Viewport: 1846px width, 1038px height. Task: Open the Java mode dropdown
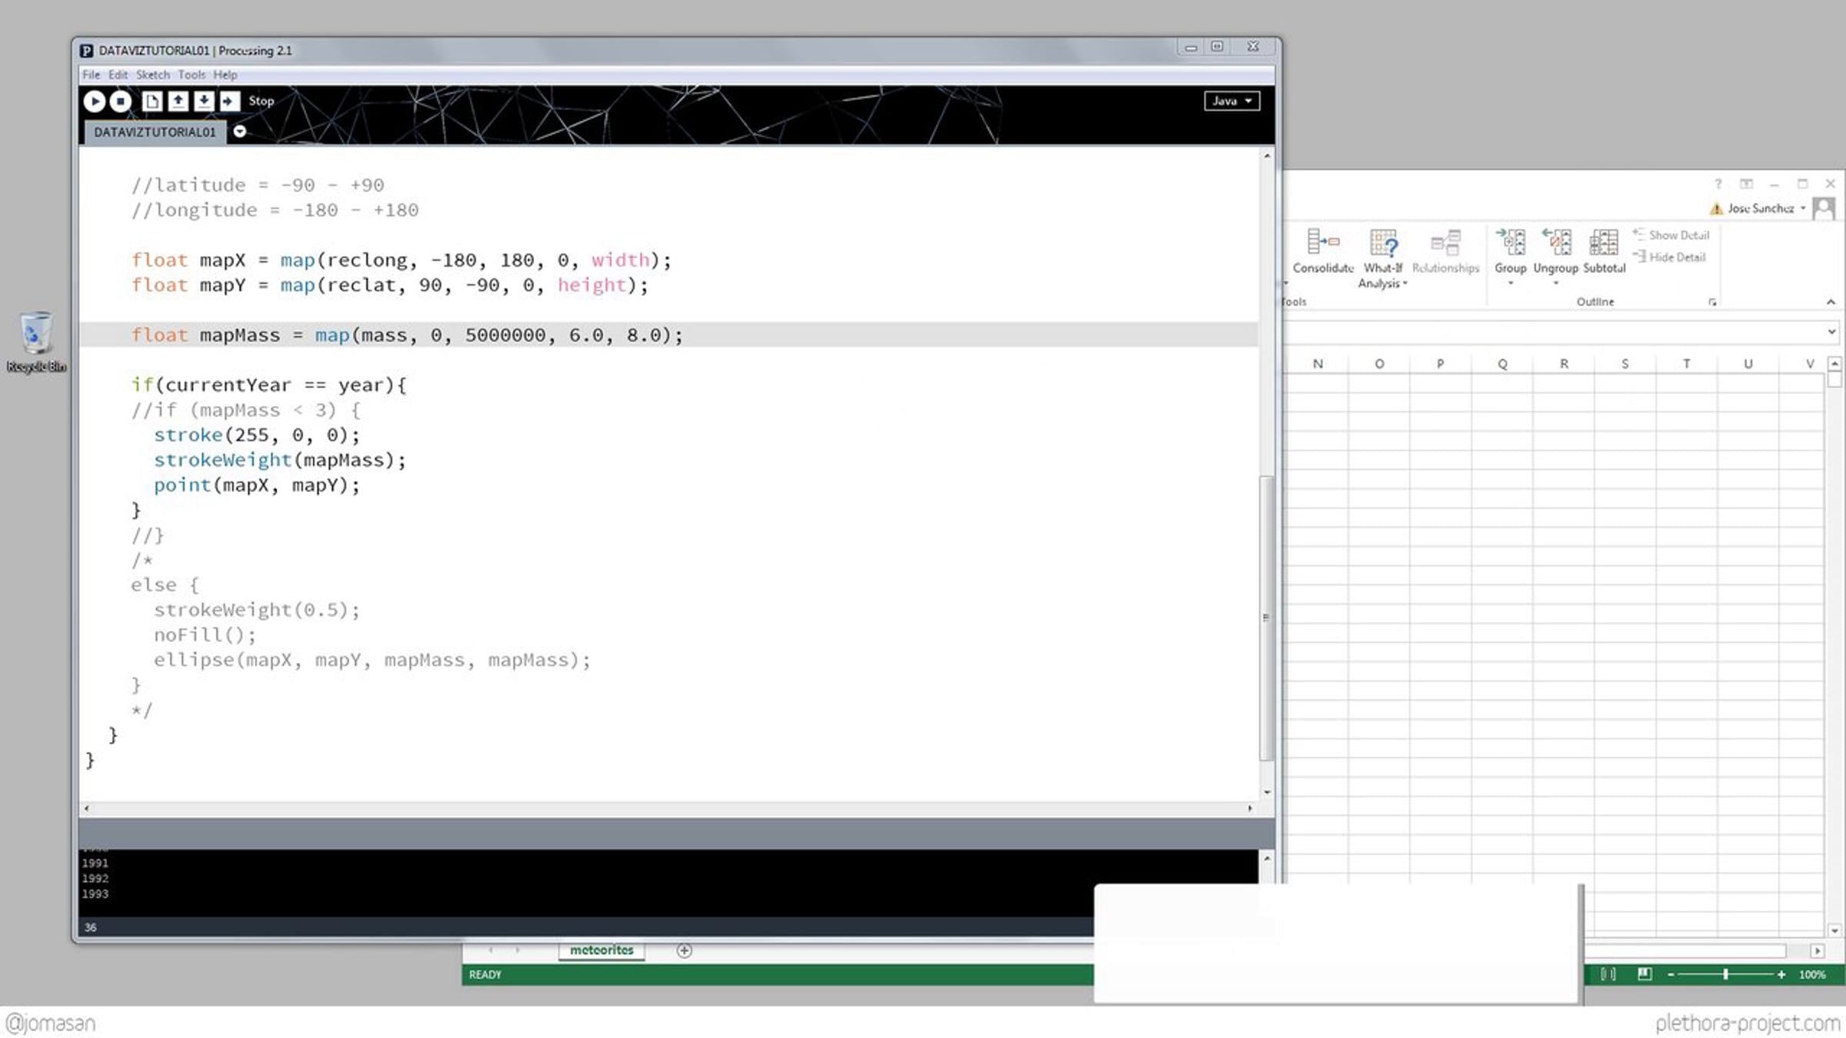(x=1231, y=101)
